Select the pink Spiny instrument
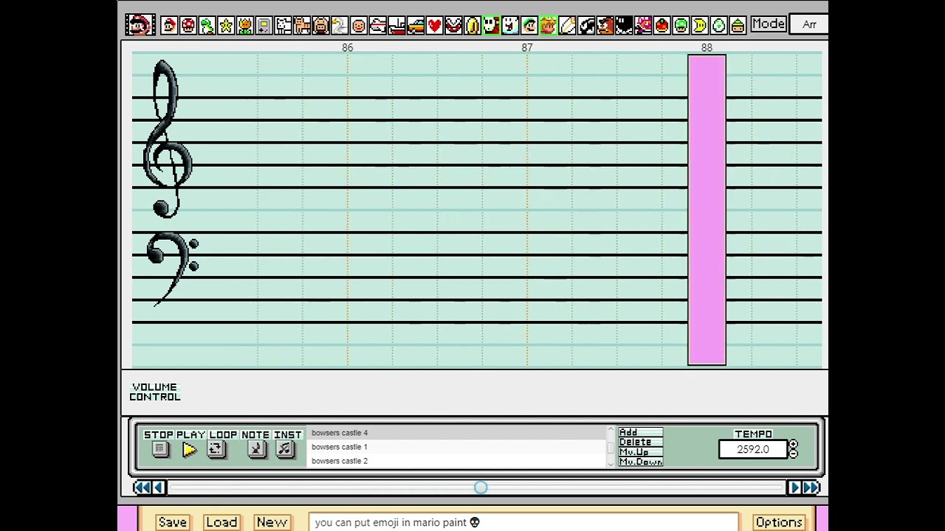 pyautogui.click(x=643, y=26)
